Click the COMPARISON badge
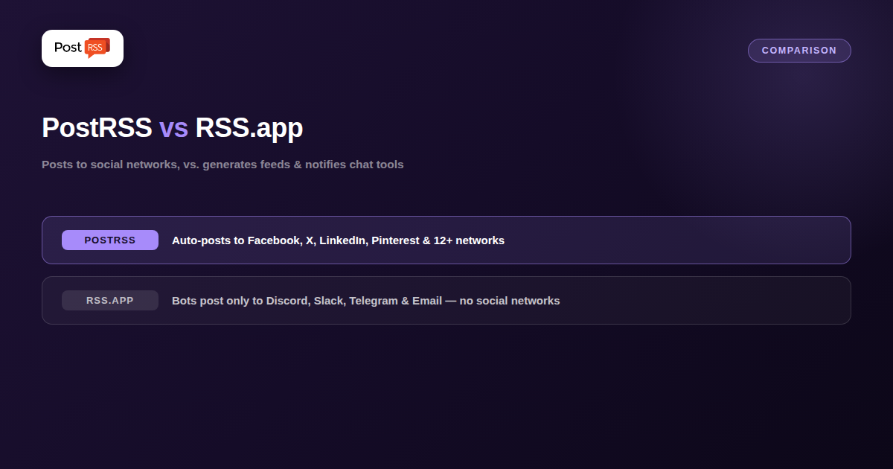Viewport: 893px width, 469px height. pyautogui.click(x=799, y=51)
